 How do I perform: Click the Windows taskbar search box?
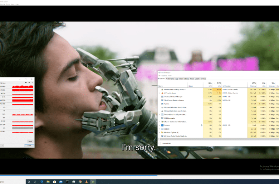tap(13, 182)
